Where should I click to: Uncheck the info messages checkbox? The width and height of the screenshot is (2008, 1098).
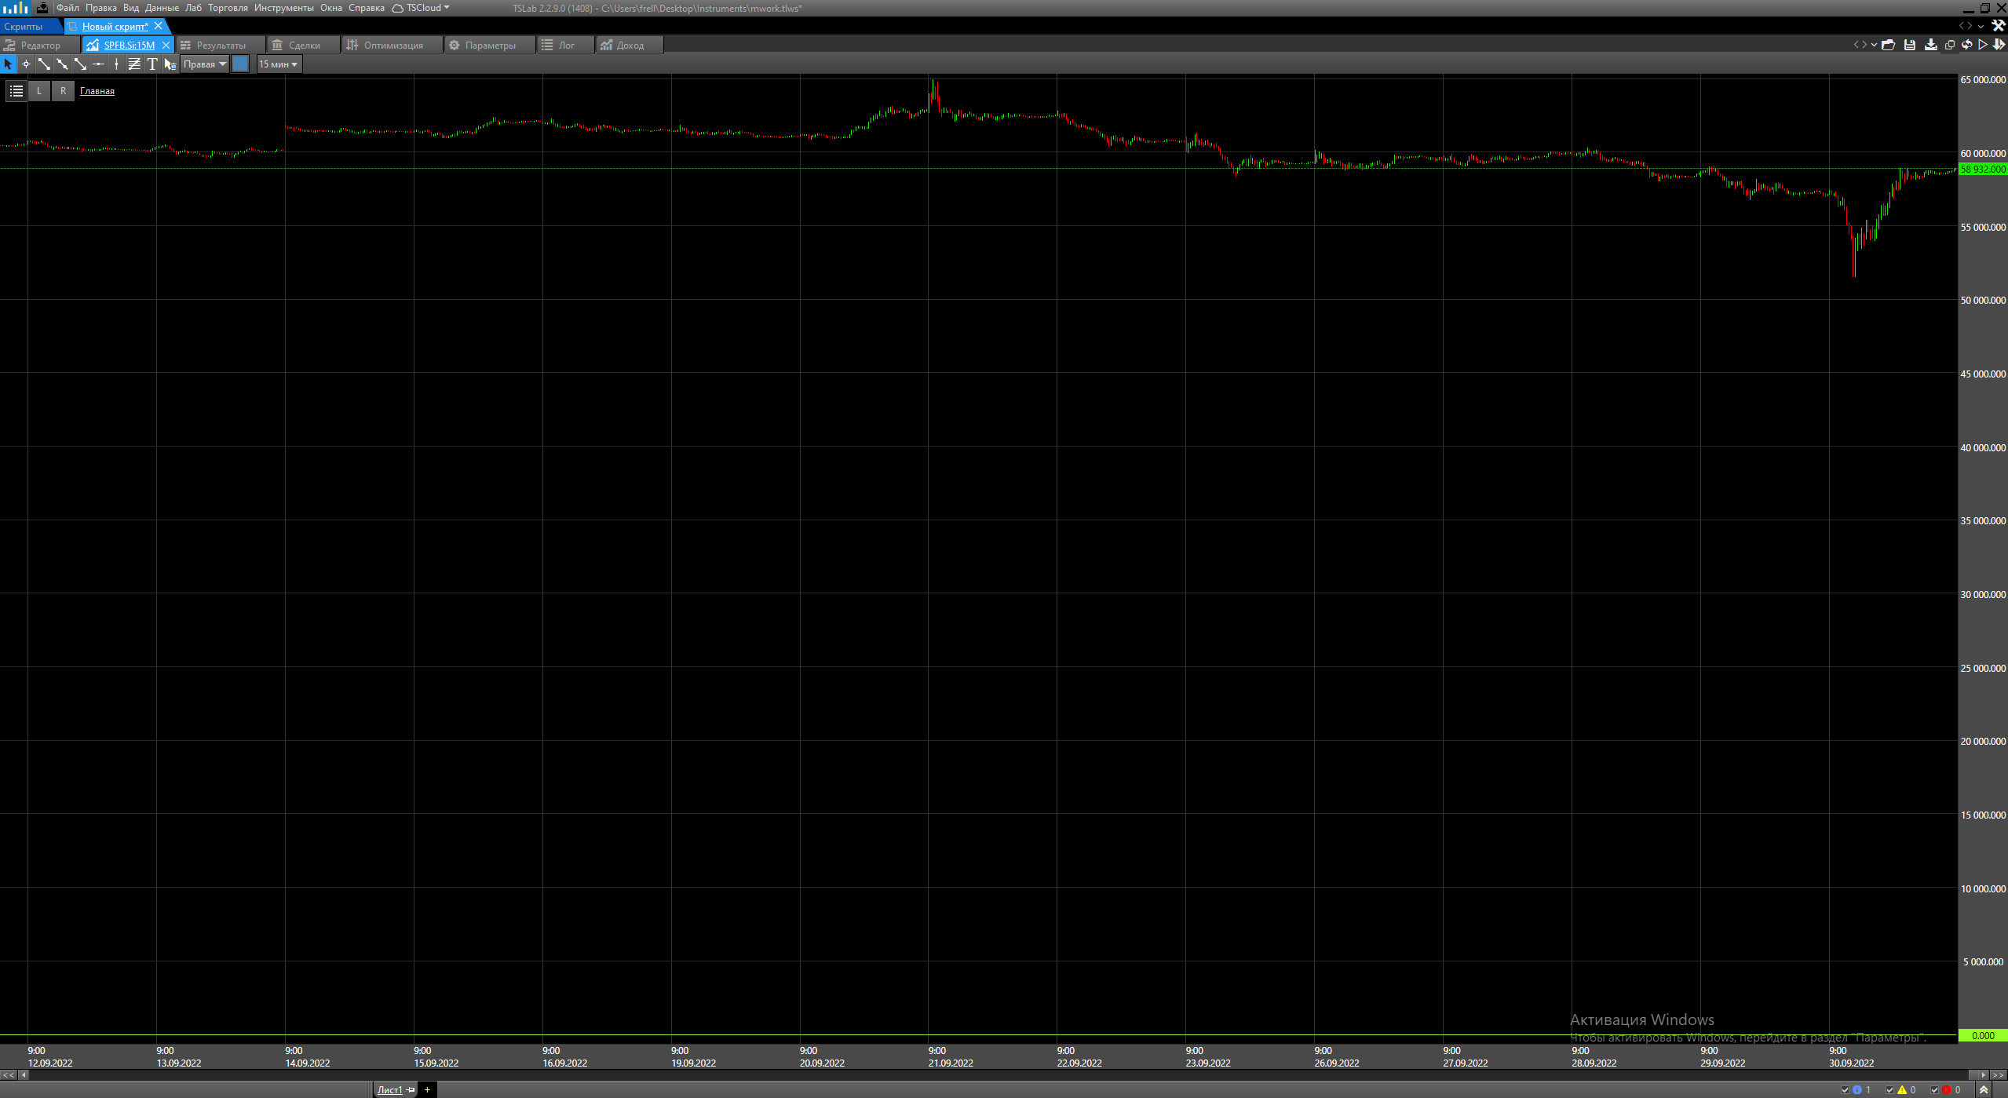click(x=1845, y=1089)
